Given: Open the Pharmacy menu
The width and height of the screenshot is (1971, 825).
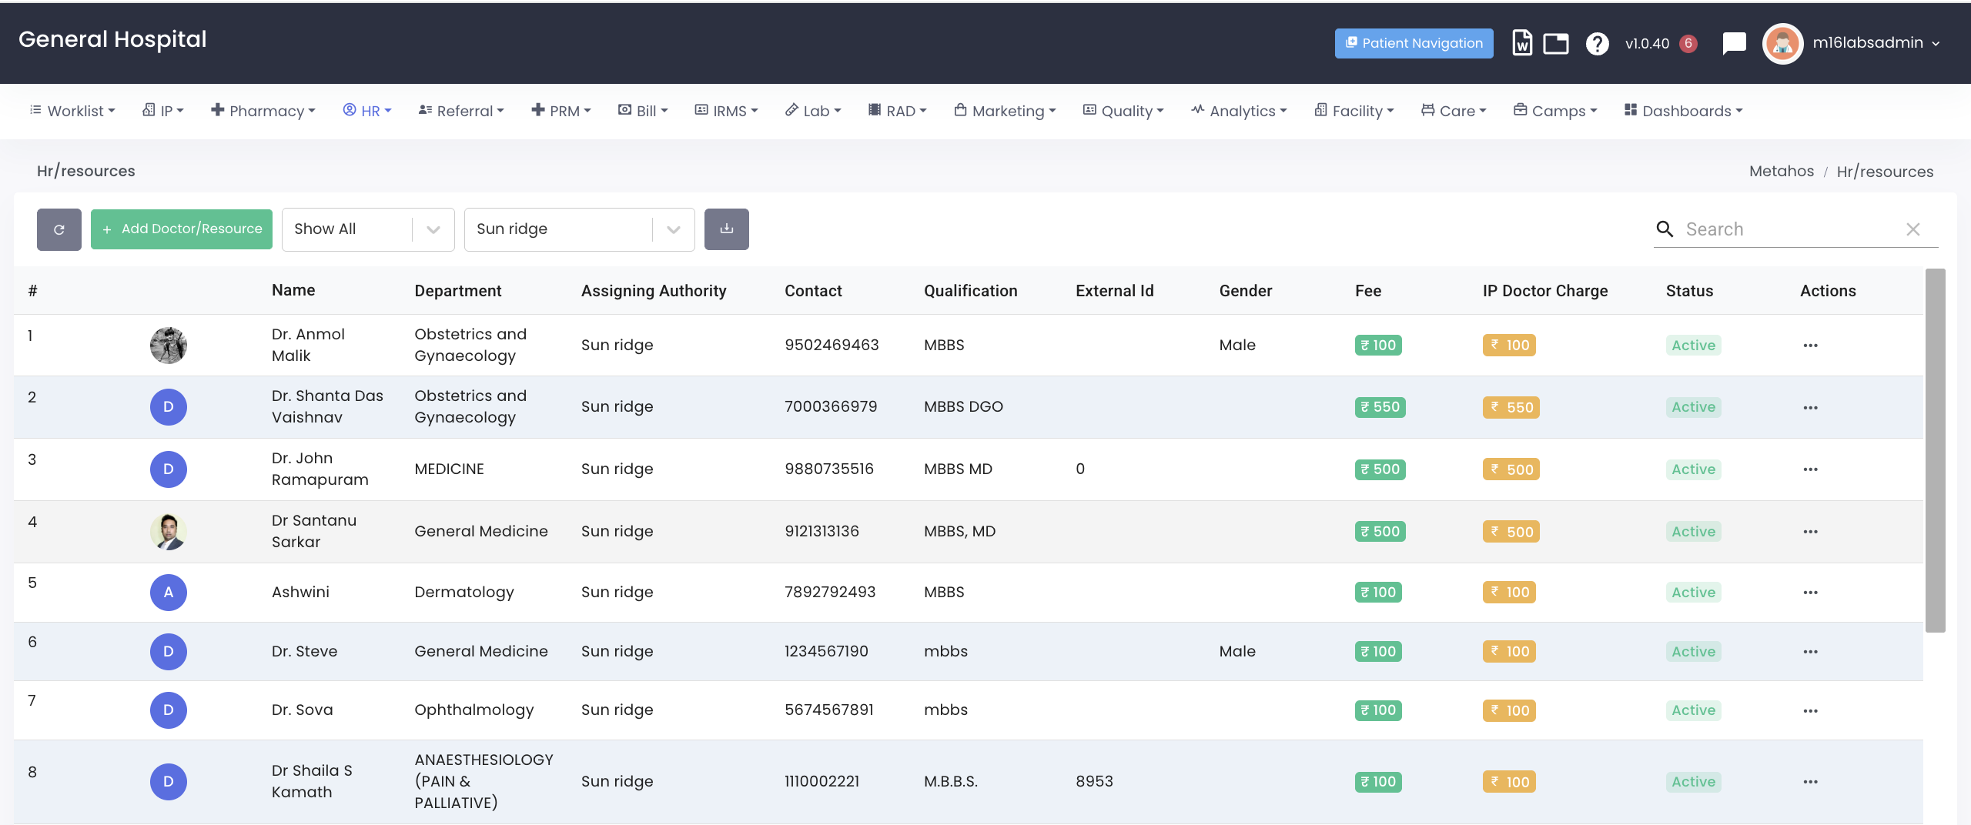Looking at the screenshot, I should tap(263, 111).
